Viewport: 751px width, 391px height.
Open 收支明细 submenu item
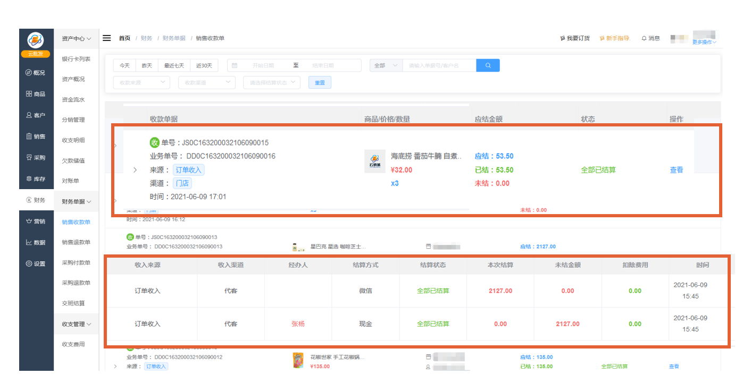point(73,140)
